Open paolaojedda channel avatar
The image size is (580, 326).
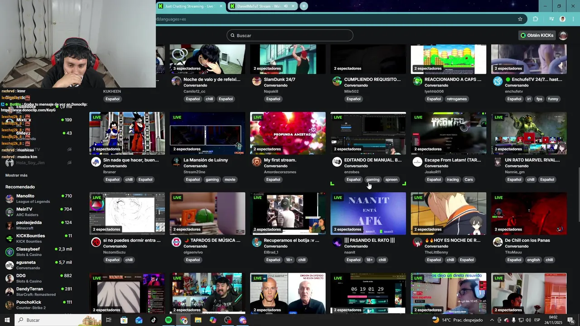click(x=10, y=225)
